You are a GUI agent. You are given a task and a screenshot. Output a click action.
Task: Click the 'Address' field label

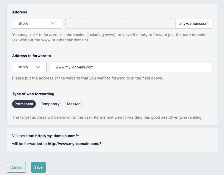(x=20, y=12)
